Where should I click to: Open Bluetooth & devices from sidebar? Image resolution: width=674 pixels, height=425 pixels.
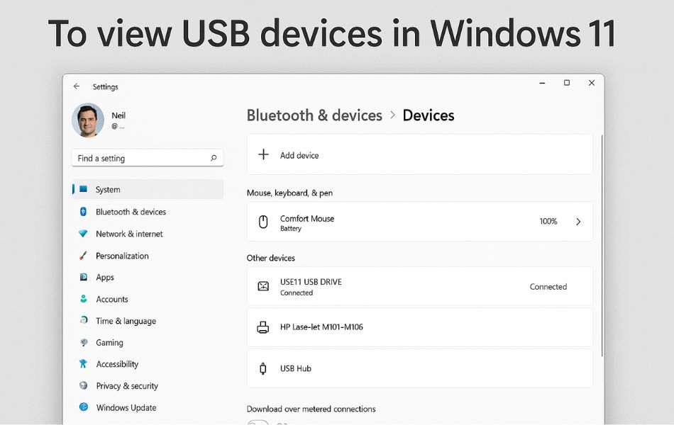131,211
